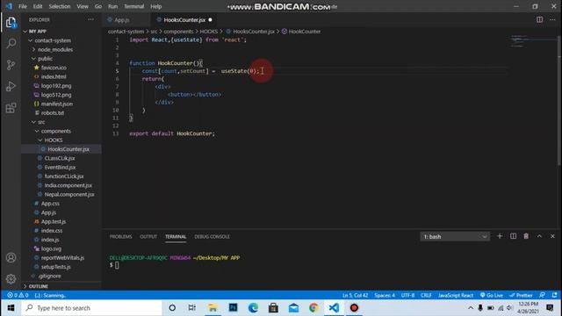
Task: Switch to the OUTPUT panel tab
Action: coord(148,236)
